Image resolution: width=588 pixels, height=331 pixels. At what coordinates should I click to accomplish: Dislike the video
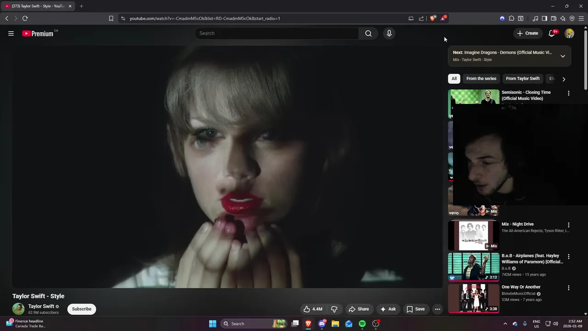[x=334, y=309]
